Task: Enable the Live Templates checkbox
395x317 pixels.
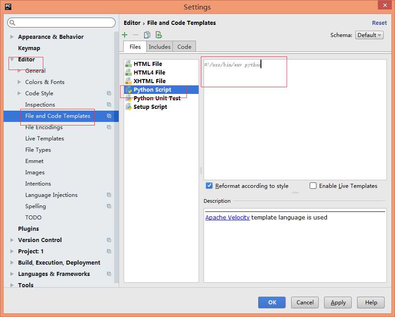Action: coord(313,186)
